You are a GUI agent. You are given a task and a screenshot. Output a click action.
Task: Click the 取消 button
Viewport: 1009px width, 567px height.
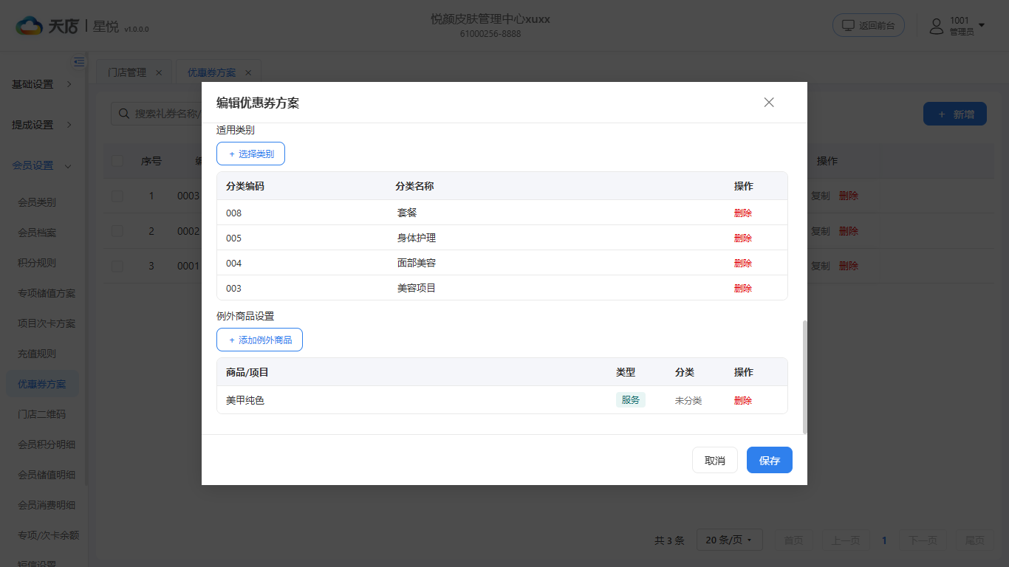715,460
